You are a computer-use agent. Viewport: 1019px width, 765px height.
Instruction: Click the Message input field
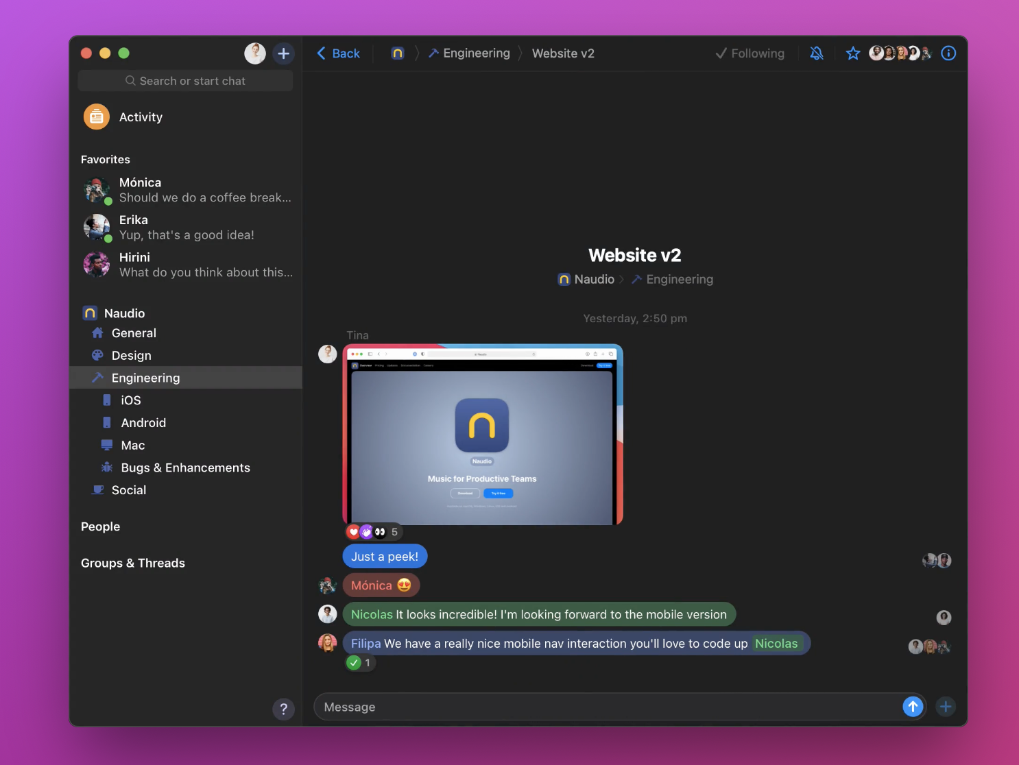[x=607, y=707]
